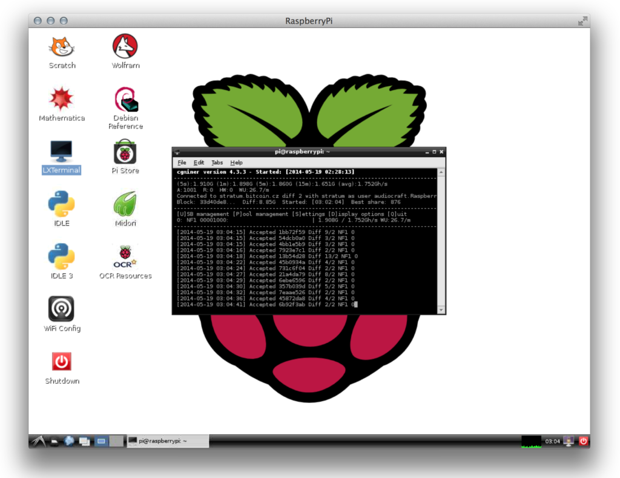Click the 'A:1001 R:0 HW:0' stats line
Viewport: 620px width, 478px height.
[x=223, y=190]
